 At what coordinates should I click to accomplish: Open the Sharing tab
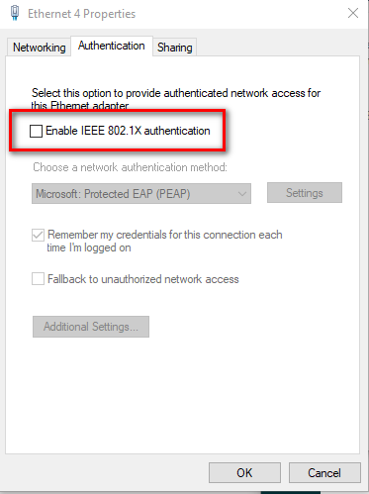pyautogui.click(x=175, y=48)
